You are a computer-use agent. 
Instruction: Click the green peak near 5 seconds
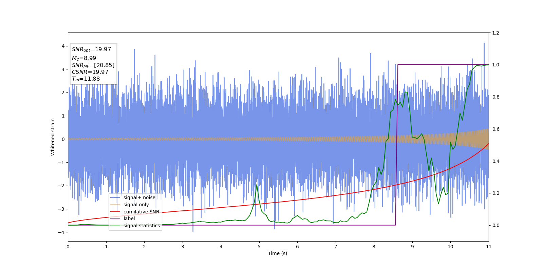(257, 185)
